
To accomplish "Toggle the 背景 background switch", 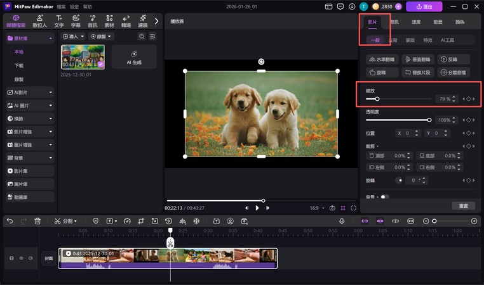I will (x=385, y=197).
